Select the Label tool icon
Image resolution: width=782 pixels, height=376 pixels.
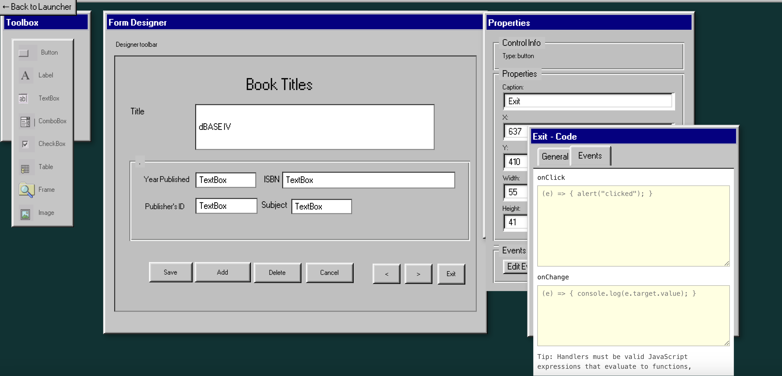(x=25, y=76)
